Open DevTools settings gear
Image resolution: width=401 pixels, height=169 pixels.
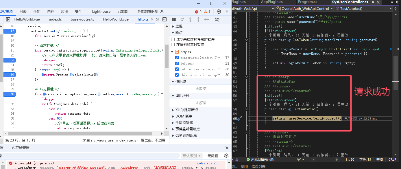[219, 12]
